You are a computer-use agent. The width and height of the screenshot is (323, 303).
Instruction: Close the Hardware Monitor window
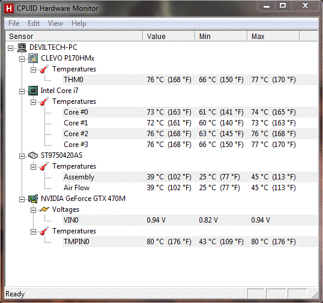[x=305, y=5]
